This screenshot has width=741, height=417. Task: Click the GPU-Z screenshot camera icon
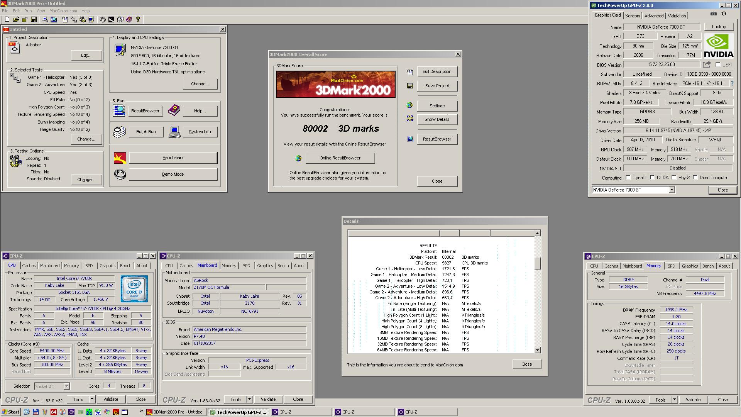714,14
